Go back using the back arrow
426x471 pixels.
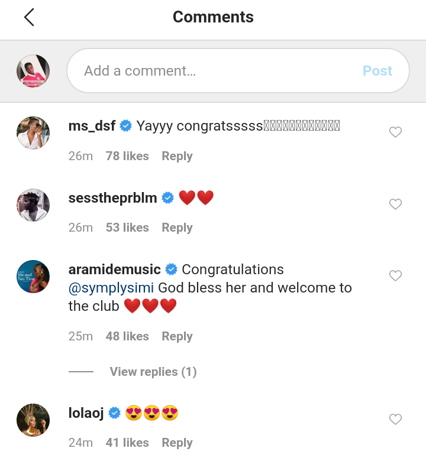coord(29,18)
